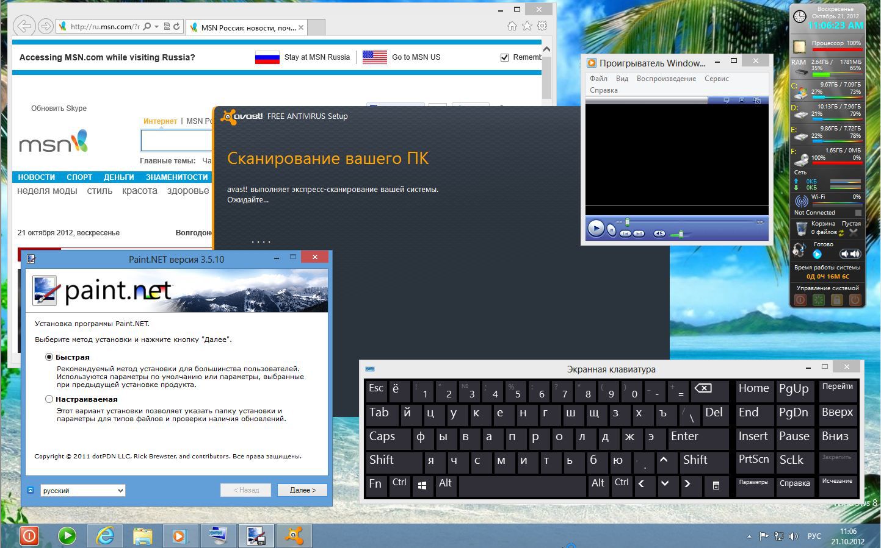Screen dimensions: 881x548
Task: Open the Сервис menu in Media Player
Action: click(716, 79)
